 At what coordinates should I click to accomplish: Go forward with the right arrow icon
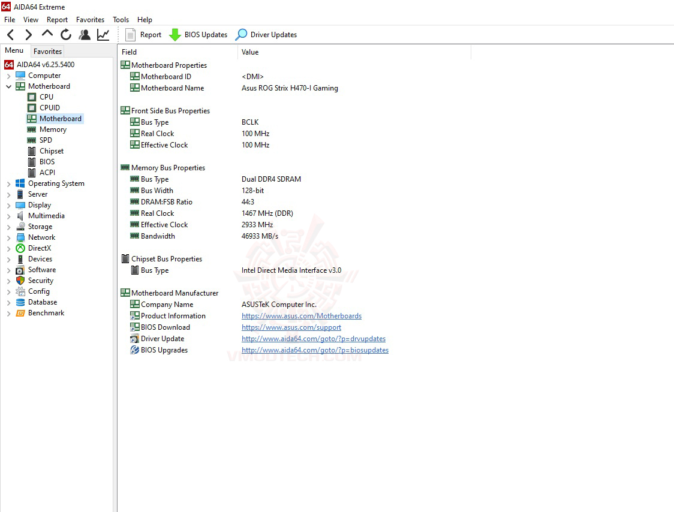coord(28,34)
